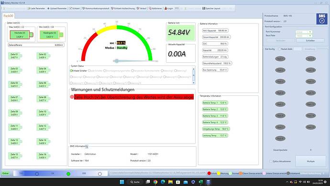Click the ERR indicator circle
This screenshot has height=186, width=330.
[100, 174]
